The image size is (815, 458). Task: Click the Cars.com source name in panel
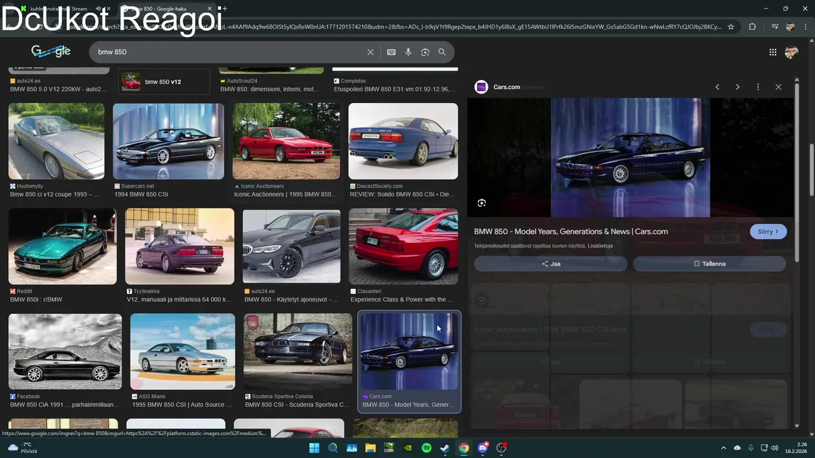click(x=507, y=87)
